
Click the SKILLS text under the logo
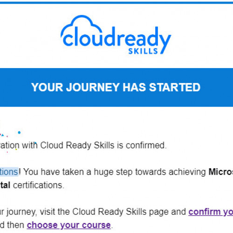[x=143, y=51]
